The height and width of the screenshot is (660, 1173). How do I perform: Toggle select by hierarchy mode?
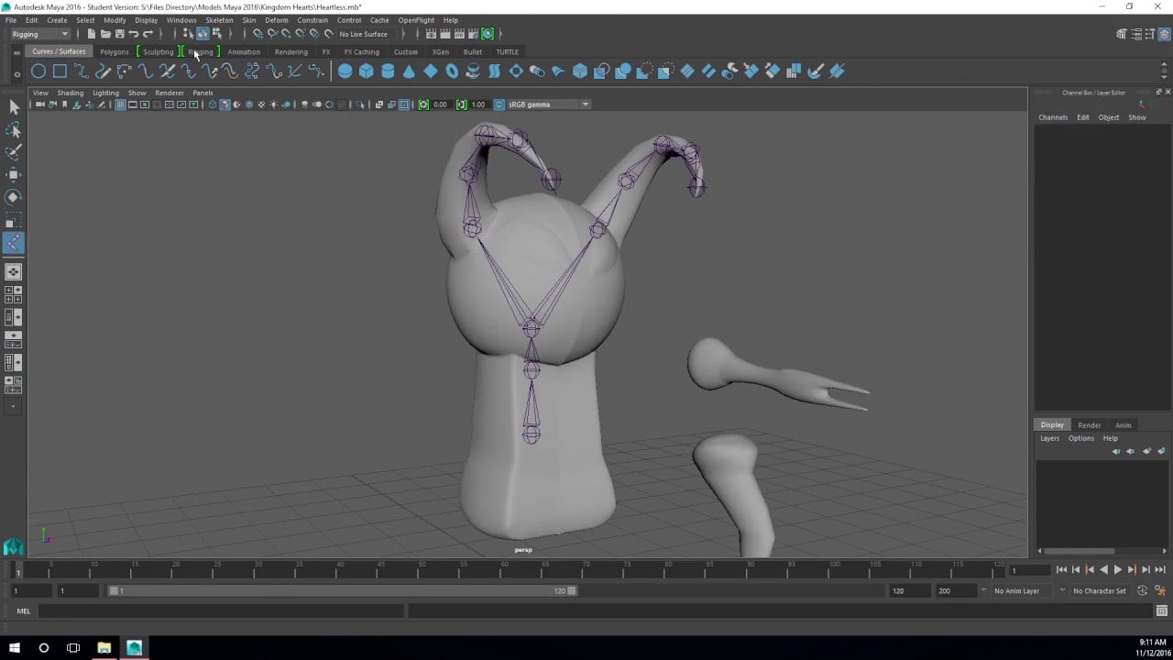[x=188, y=34]
